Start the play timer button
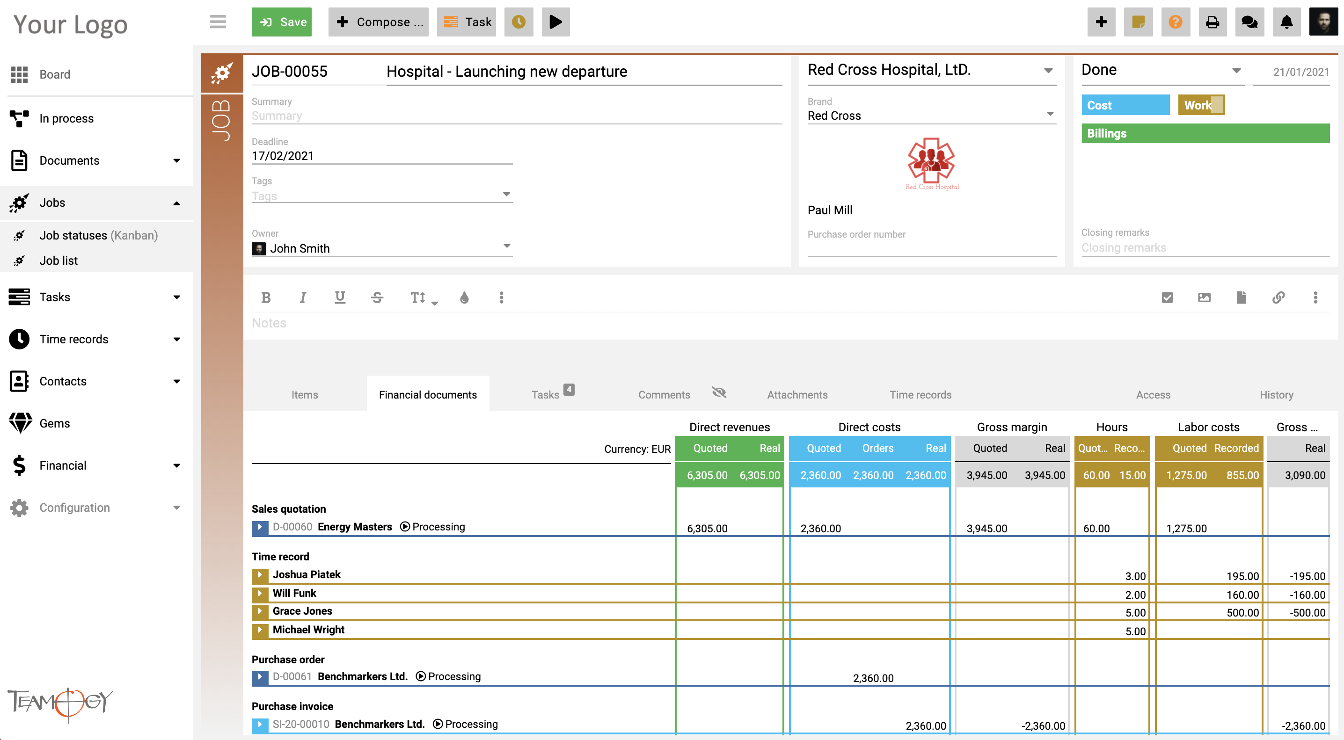1344x740 pixels. (555, 22)
